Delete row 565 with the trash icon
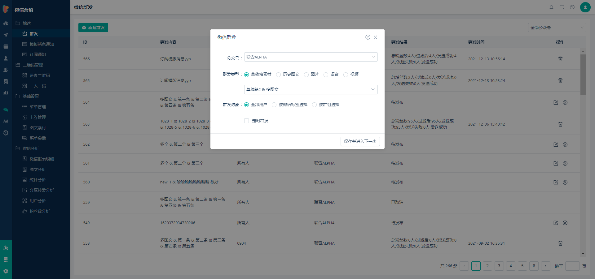This screenshot has height=279, width=595. point(560,80)
